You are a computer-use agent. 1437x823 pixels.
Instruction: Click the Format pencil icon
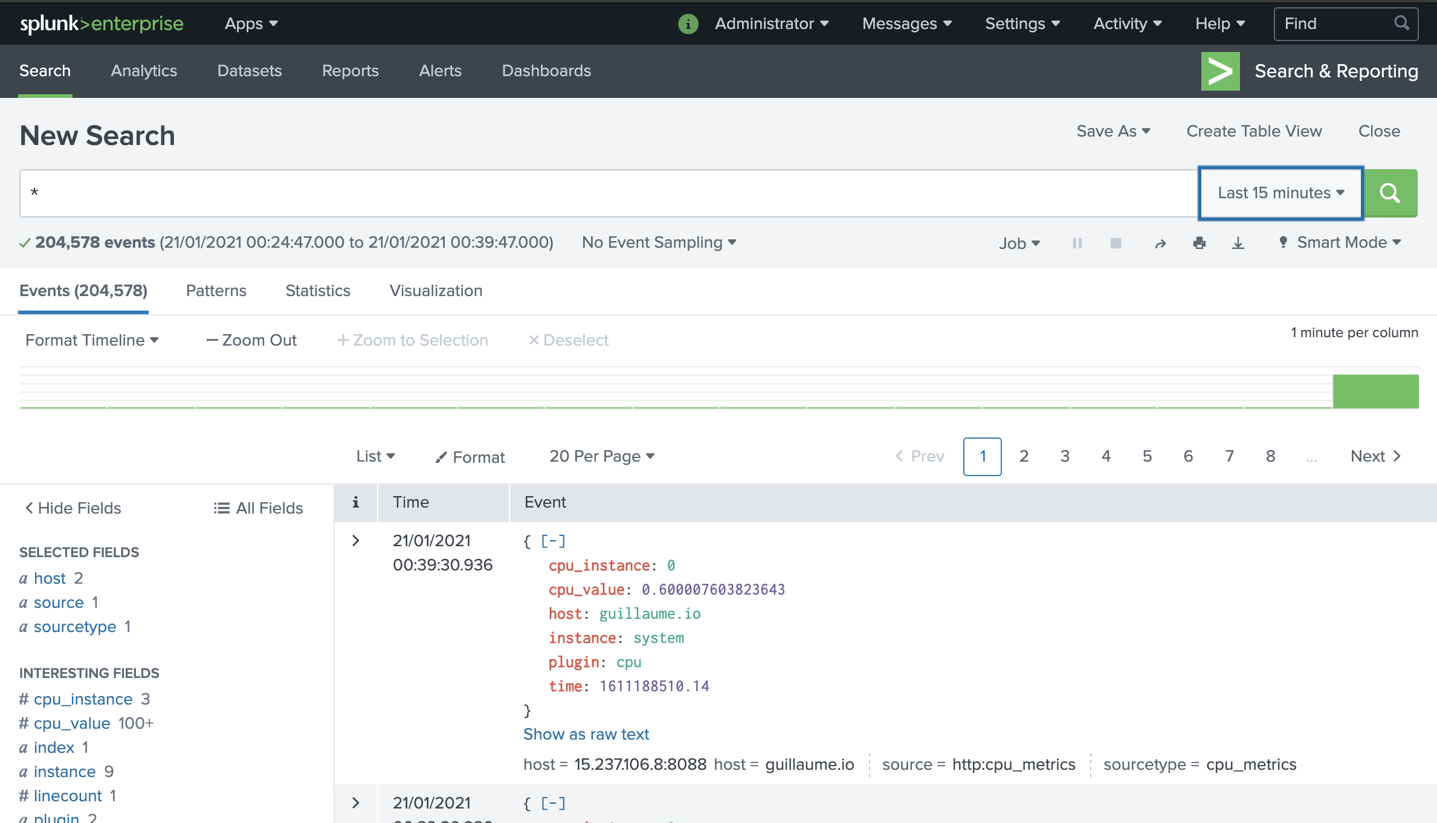(441, 457)
